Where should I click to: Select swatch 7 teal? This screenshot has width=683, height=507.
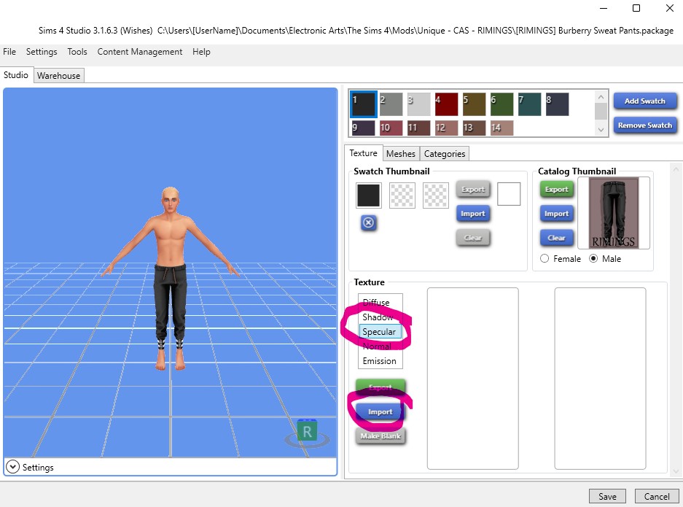click(x=530, y=104)
